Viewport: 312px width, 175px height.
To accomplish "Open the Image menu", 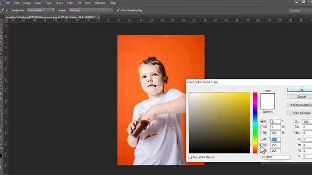I will (x=26, y=3).
